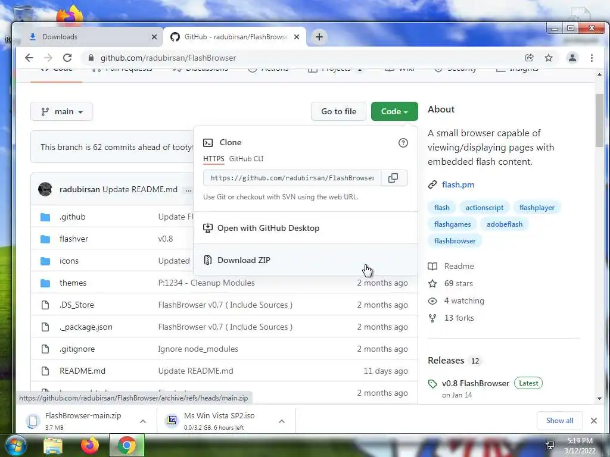Open options arrow for FlashBrowser-main.zip download

pos(143,421)
